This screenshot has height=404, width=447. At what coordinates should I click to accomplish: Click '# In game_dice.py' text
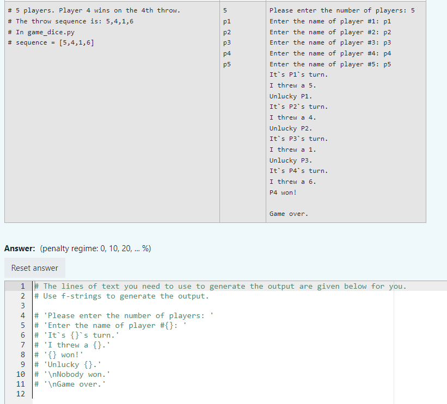point(41,32)
